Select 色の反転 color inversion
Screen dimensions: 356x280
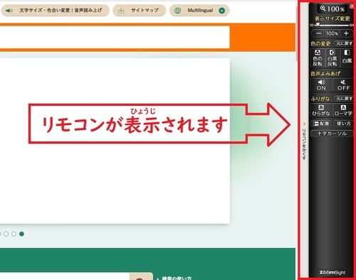pos(318,58)
